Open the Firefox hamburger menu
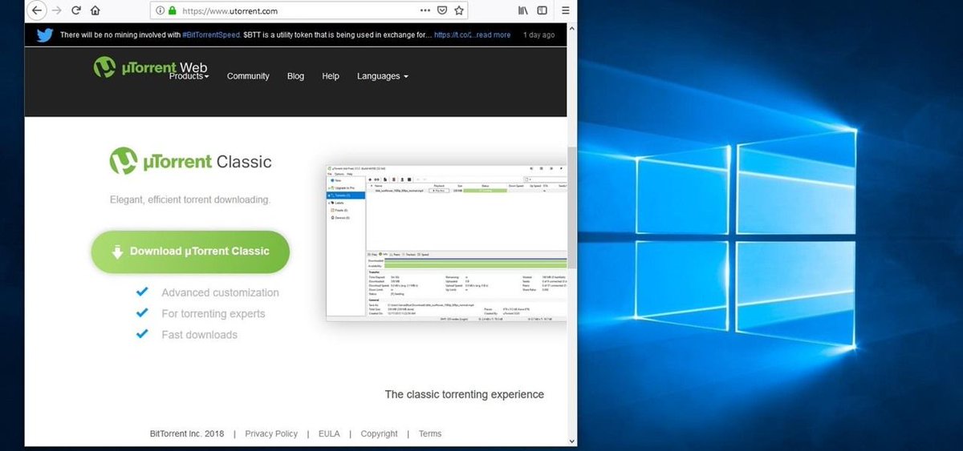 pyautogui.click(x=565, y=11)
